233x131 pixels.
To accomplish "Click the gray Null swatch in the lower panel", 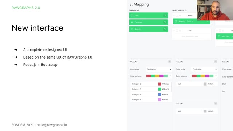I will (205, 111).
